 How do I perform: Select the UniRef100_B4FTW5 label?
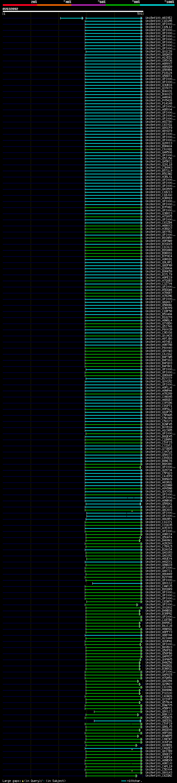click(x=159, y=357)
